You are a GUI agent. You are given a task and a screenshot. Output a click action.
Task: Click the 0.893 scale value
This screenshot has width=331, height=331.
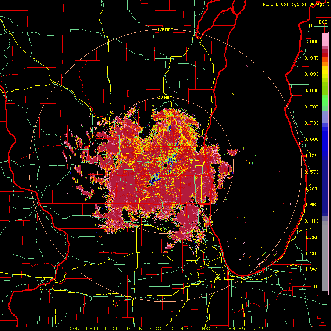[x=312, y=74]
